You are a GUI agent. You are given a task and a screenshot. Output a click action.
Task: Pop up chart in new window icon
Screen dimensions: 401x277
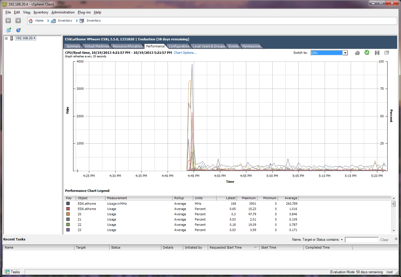tap(387, 53)
